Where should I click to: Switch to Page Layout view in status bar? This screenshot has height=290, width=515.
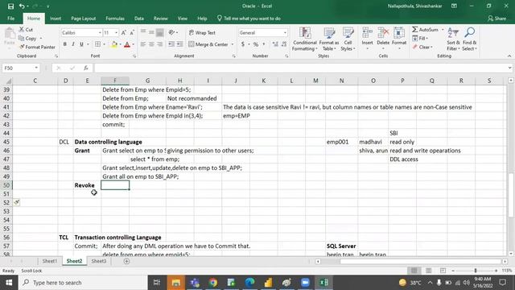coord(428,271)
